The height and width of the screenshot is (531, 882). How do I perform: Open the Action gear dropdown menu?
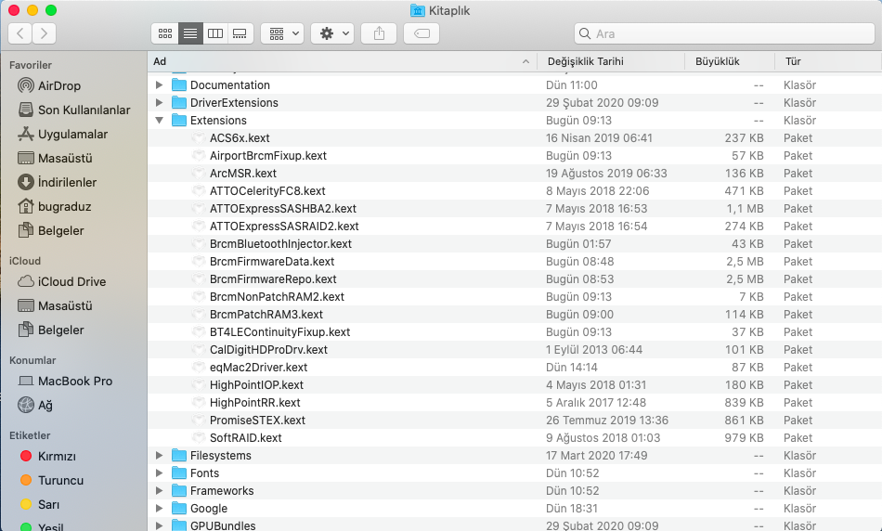click(x=332, y=33)
